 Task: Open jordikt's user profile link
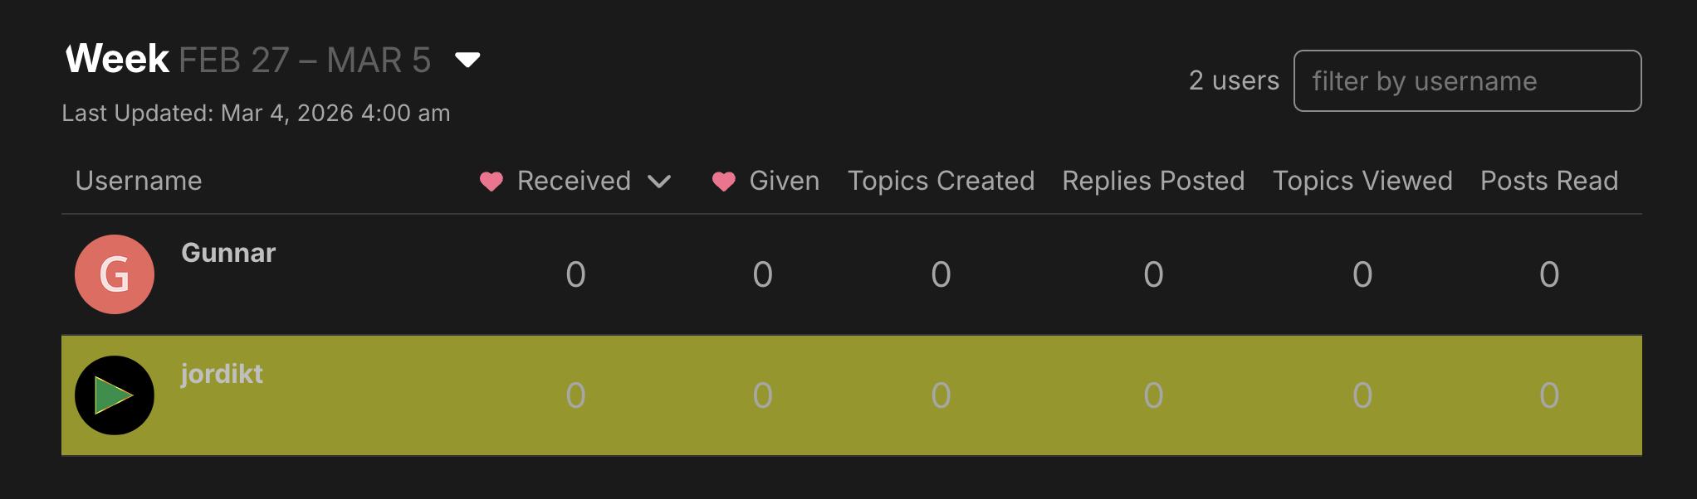click(222, 374)
